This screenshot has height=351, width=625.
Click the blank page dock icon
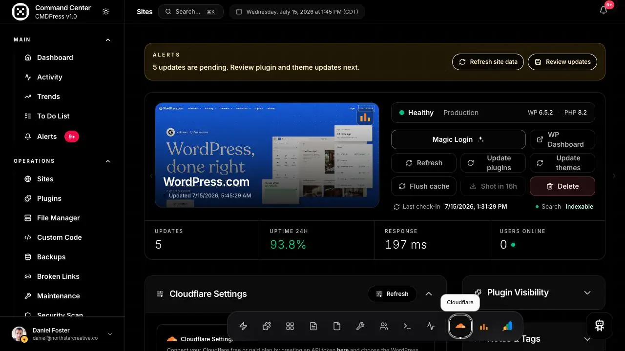pyautogui.click(x=337, y=327)
